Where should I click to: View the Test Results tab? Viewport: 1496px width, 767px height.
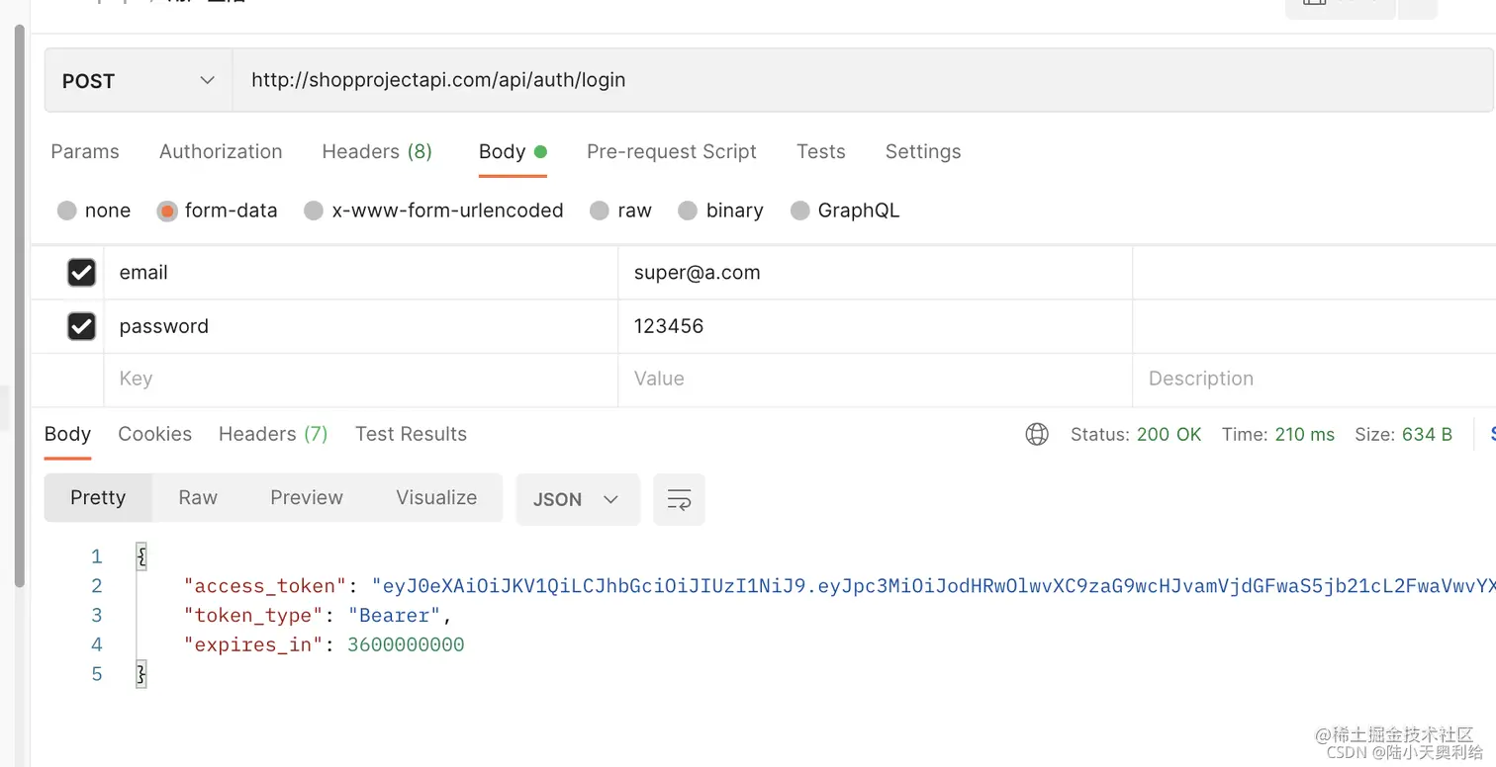[x=411, y=434]
